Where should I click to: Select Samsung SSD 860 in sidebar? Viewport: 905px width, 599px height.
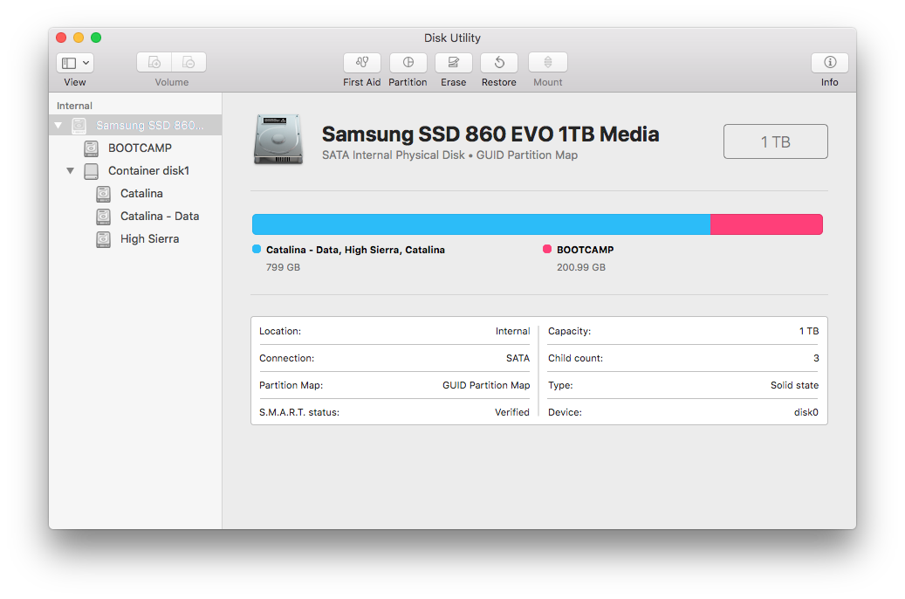[135, 126]
